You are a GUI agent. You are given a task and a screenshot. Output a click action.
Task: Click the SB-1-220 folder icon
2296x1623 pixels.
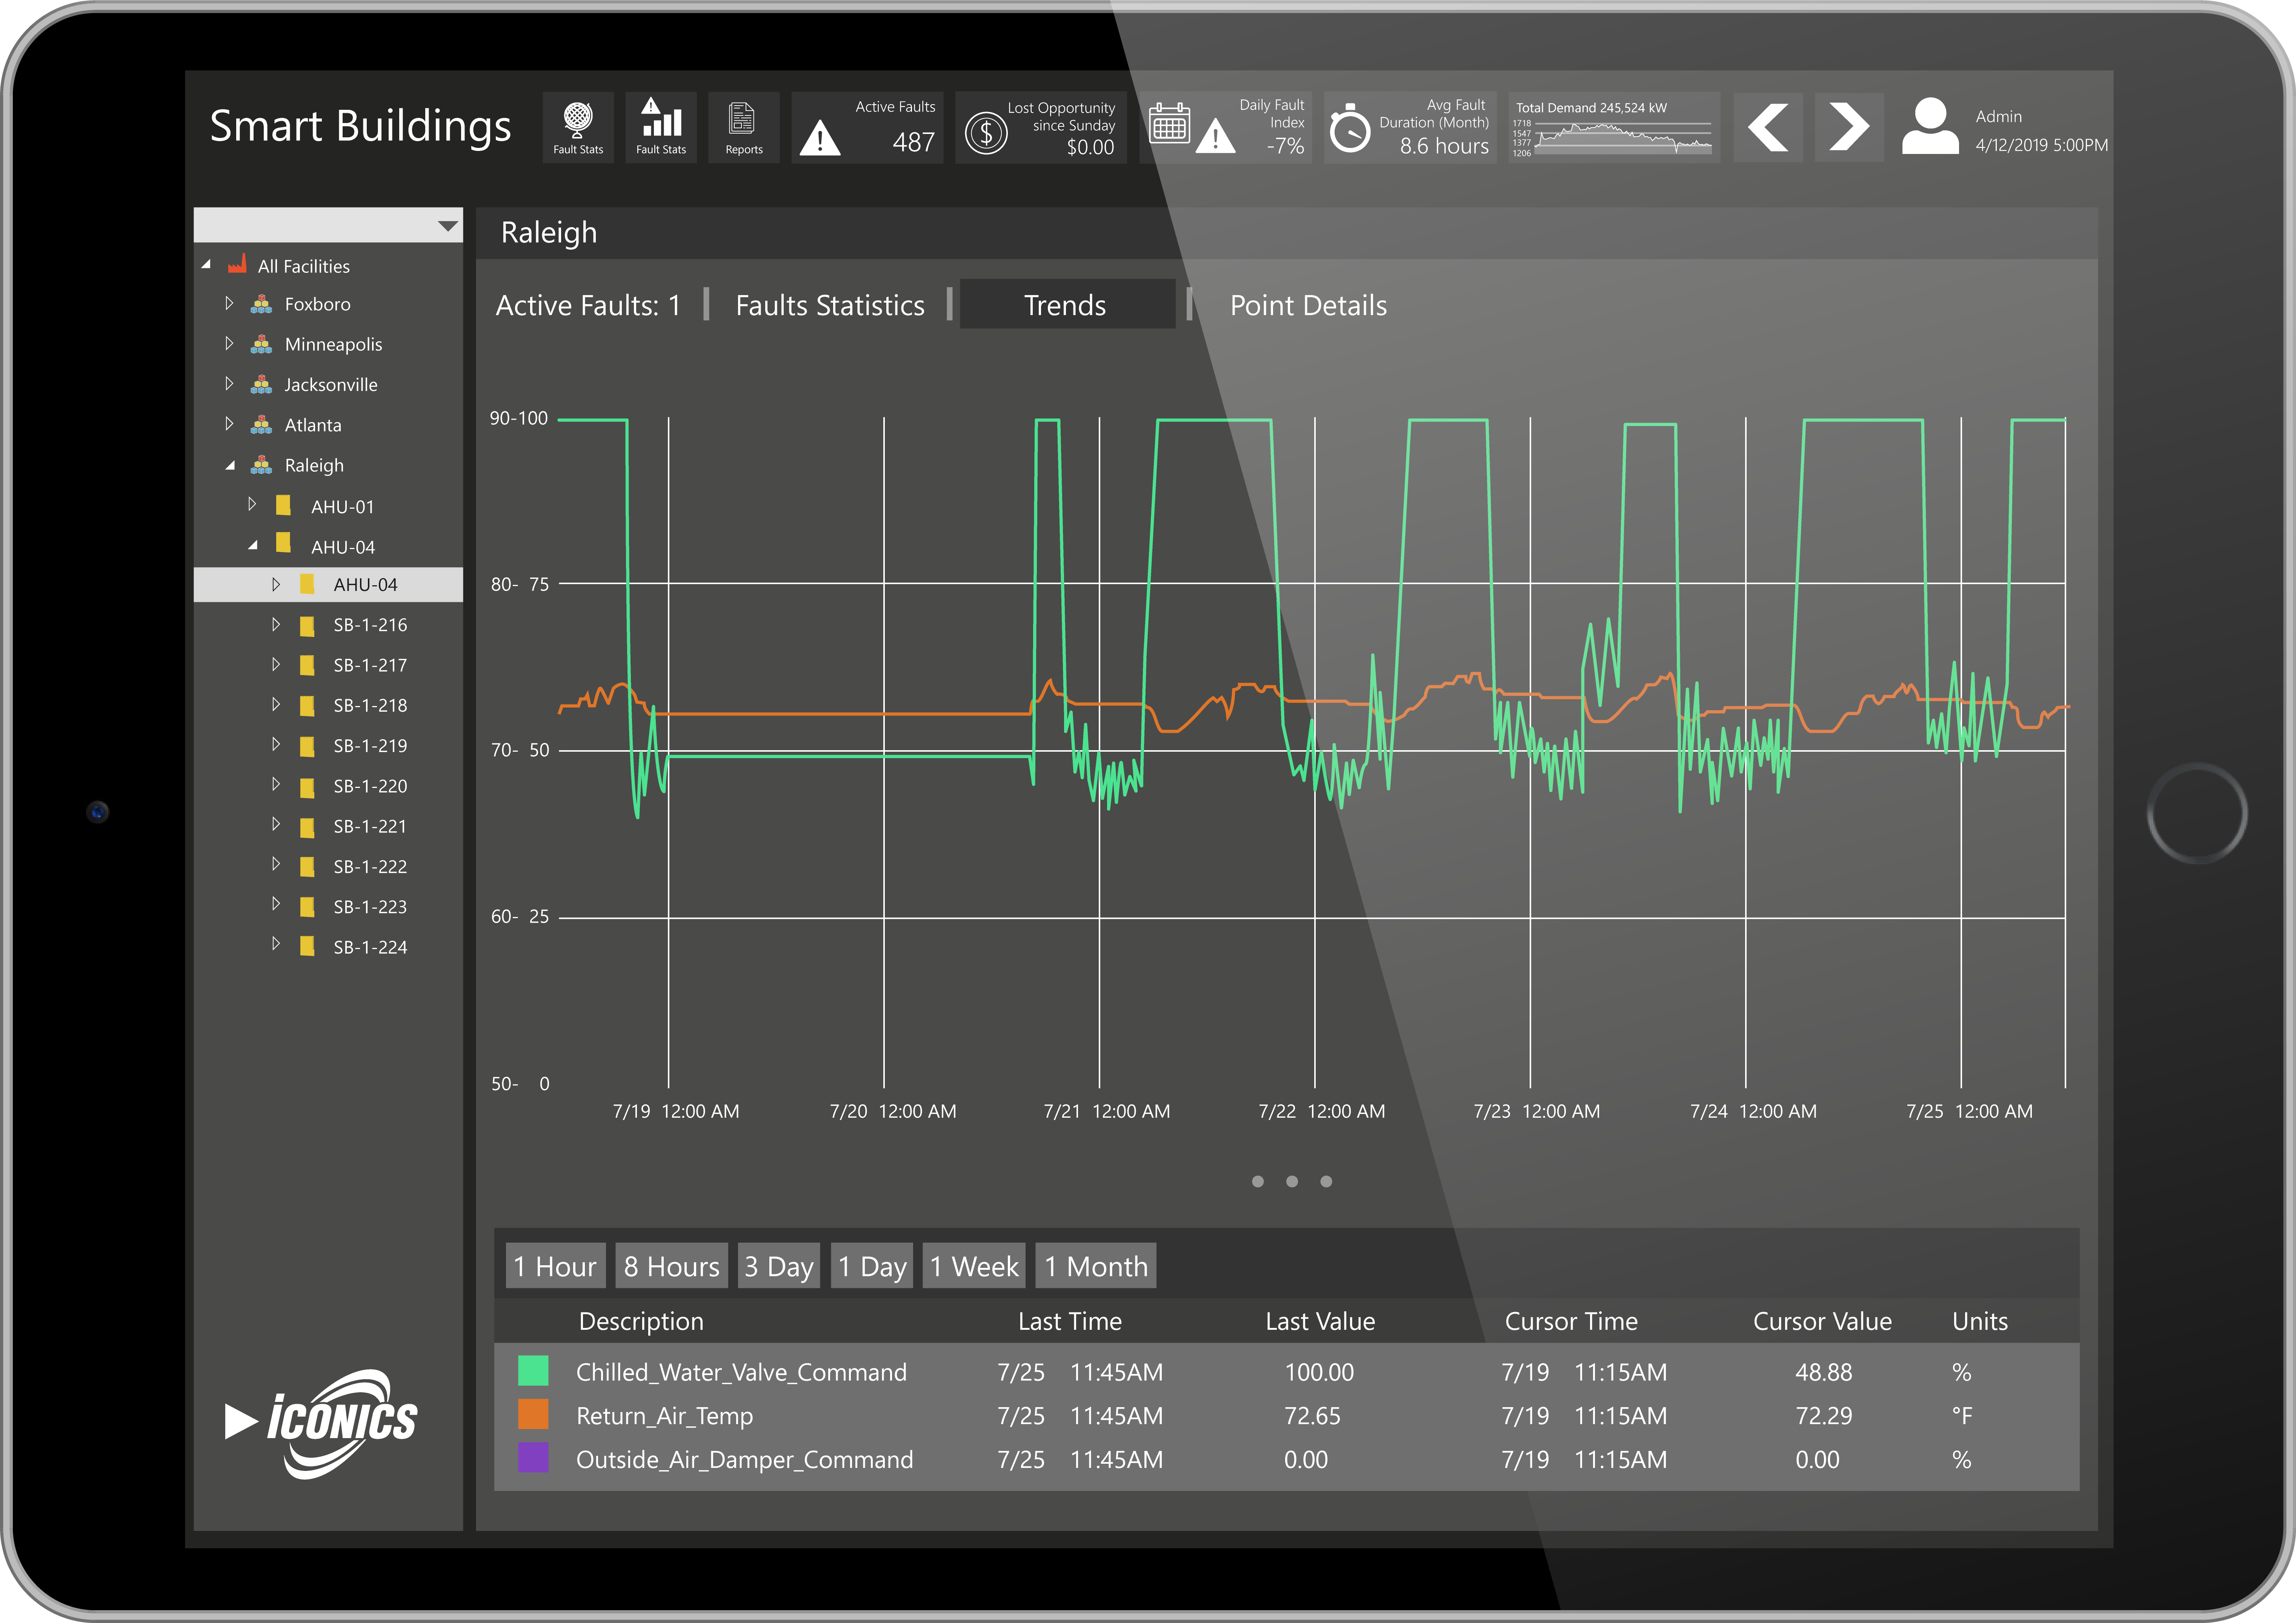[x=307, y=787]
